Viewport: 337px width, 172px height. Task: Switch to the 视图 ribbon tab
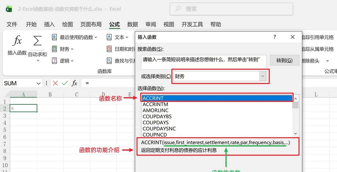point(168,24)
